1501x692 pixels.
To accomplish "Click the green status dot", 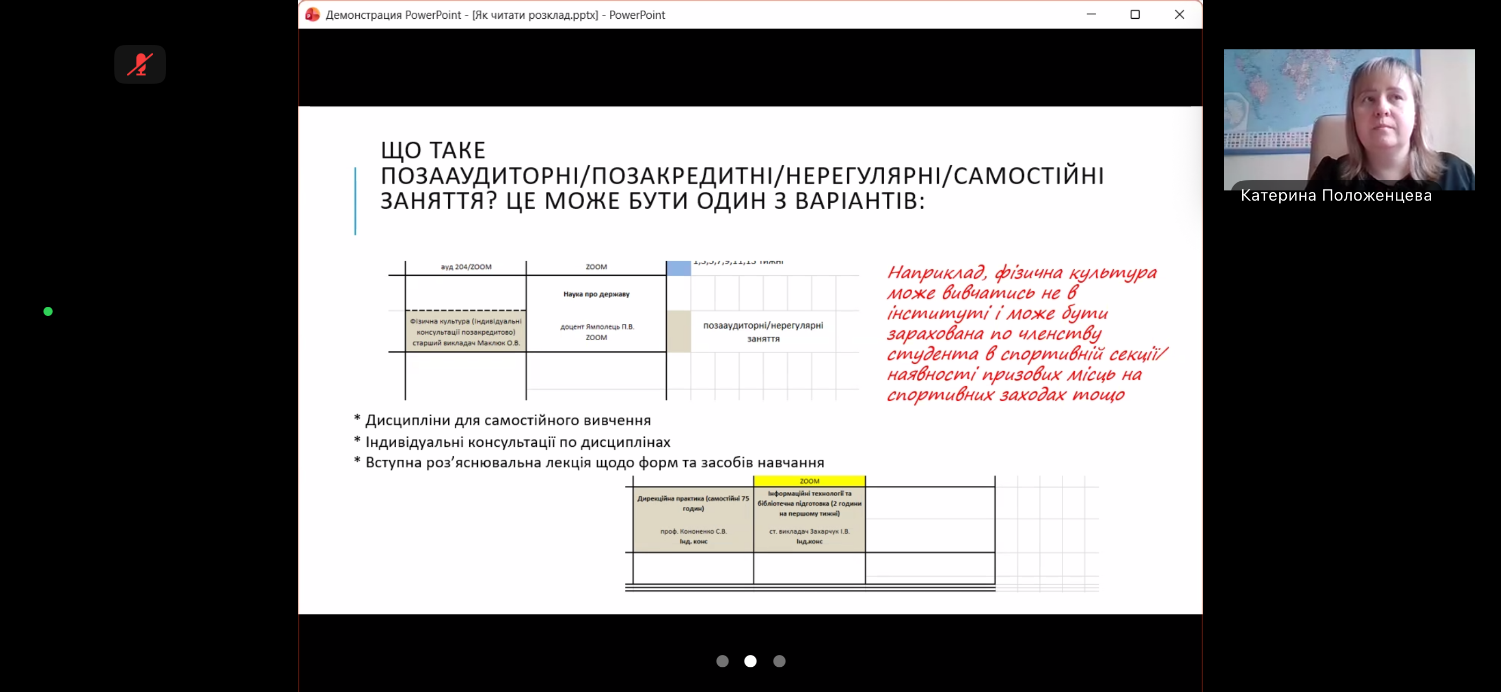I will 48,312.
